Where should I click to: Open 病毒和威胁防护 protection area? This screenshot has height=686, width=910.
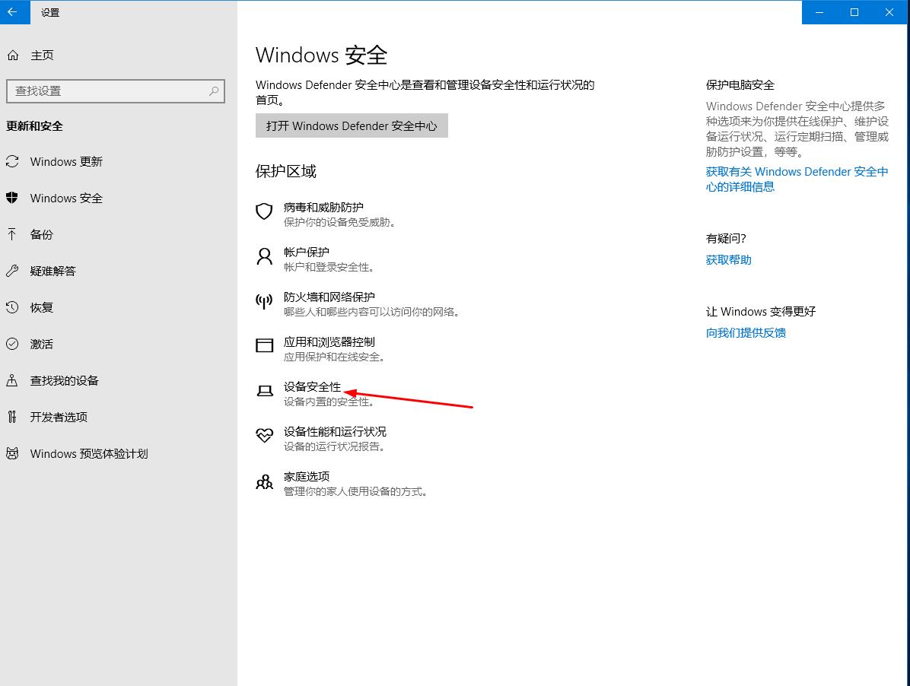coord(324,207)
